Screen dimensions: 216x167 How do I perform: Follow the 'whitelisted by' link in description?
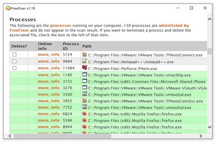point(174,25)
